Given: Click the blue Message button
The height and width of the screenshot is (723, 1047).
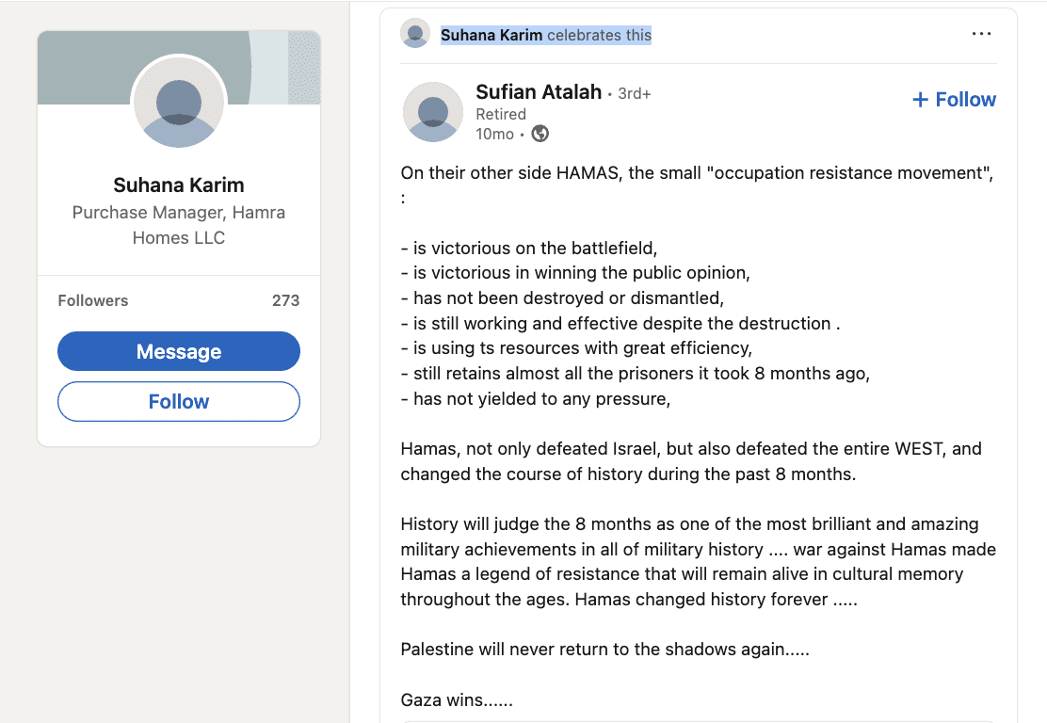Looking at the screenshot, I should [x=179, y=351].
